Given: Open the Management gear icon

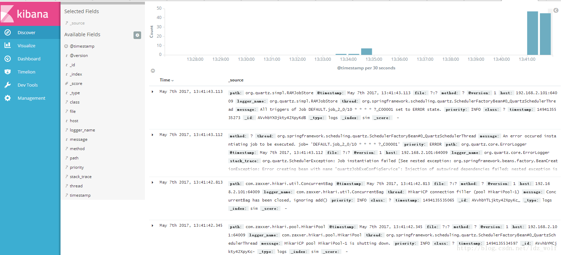Looking at the screenshot, I should click(x=8, y=98).
